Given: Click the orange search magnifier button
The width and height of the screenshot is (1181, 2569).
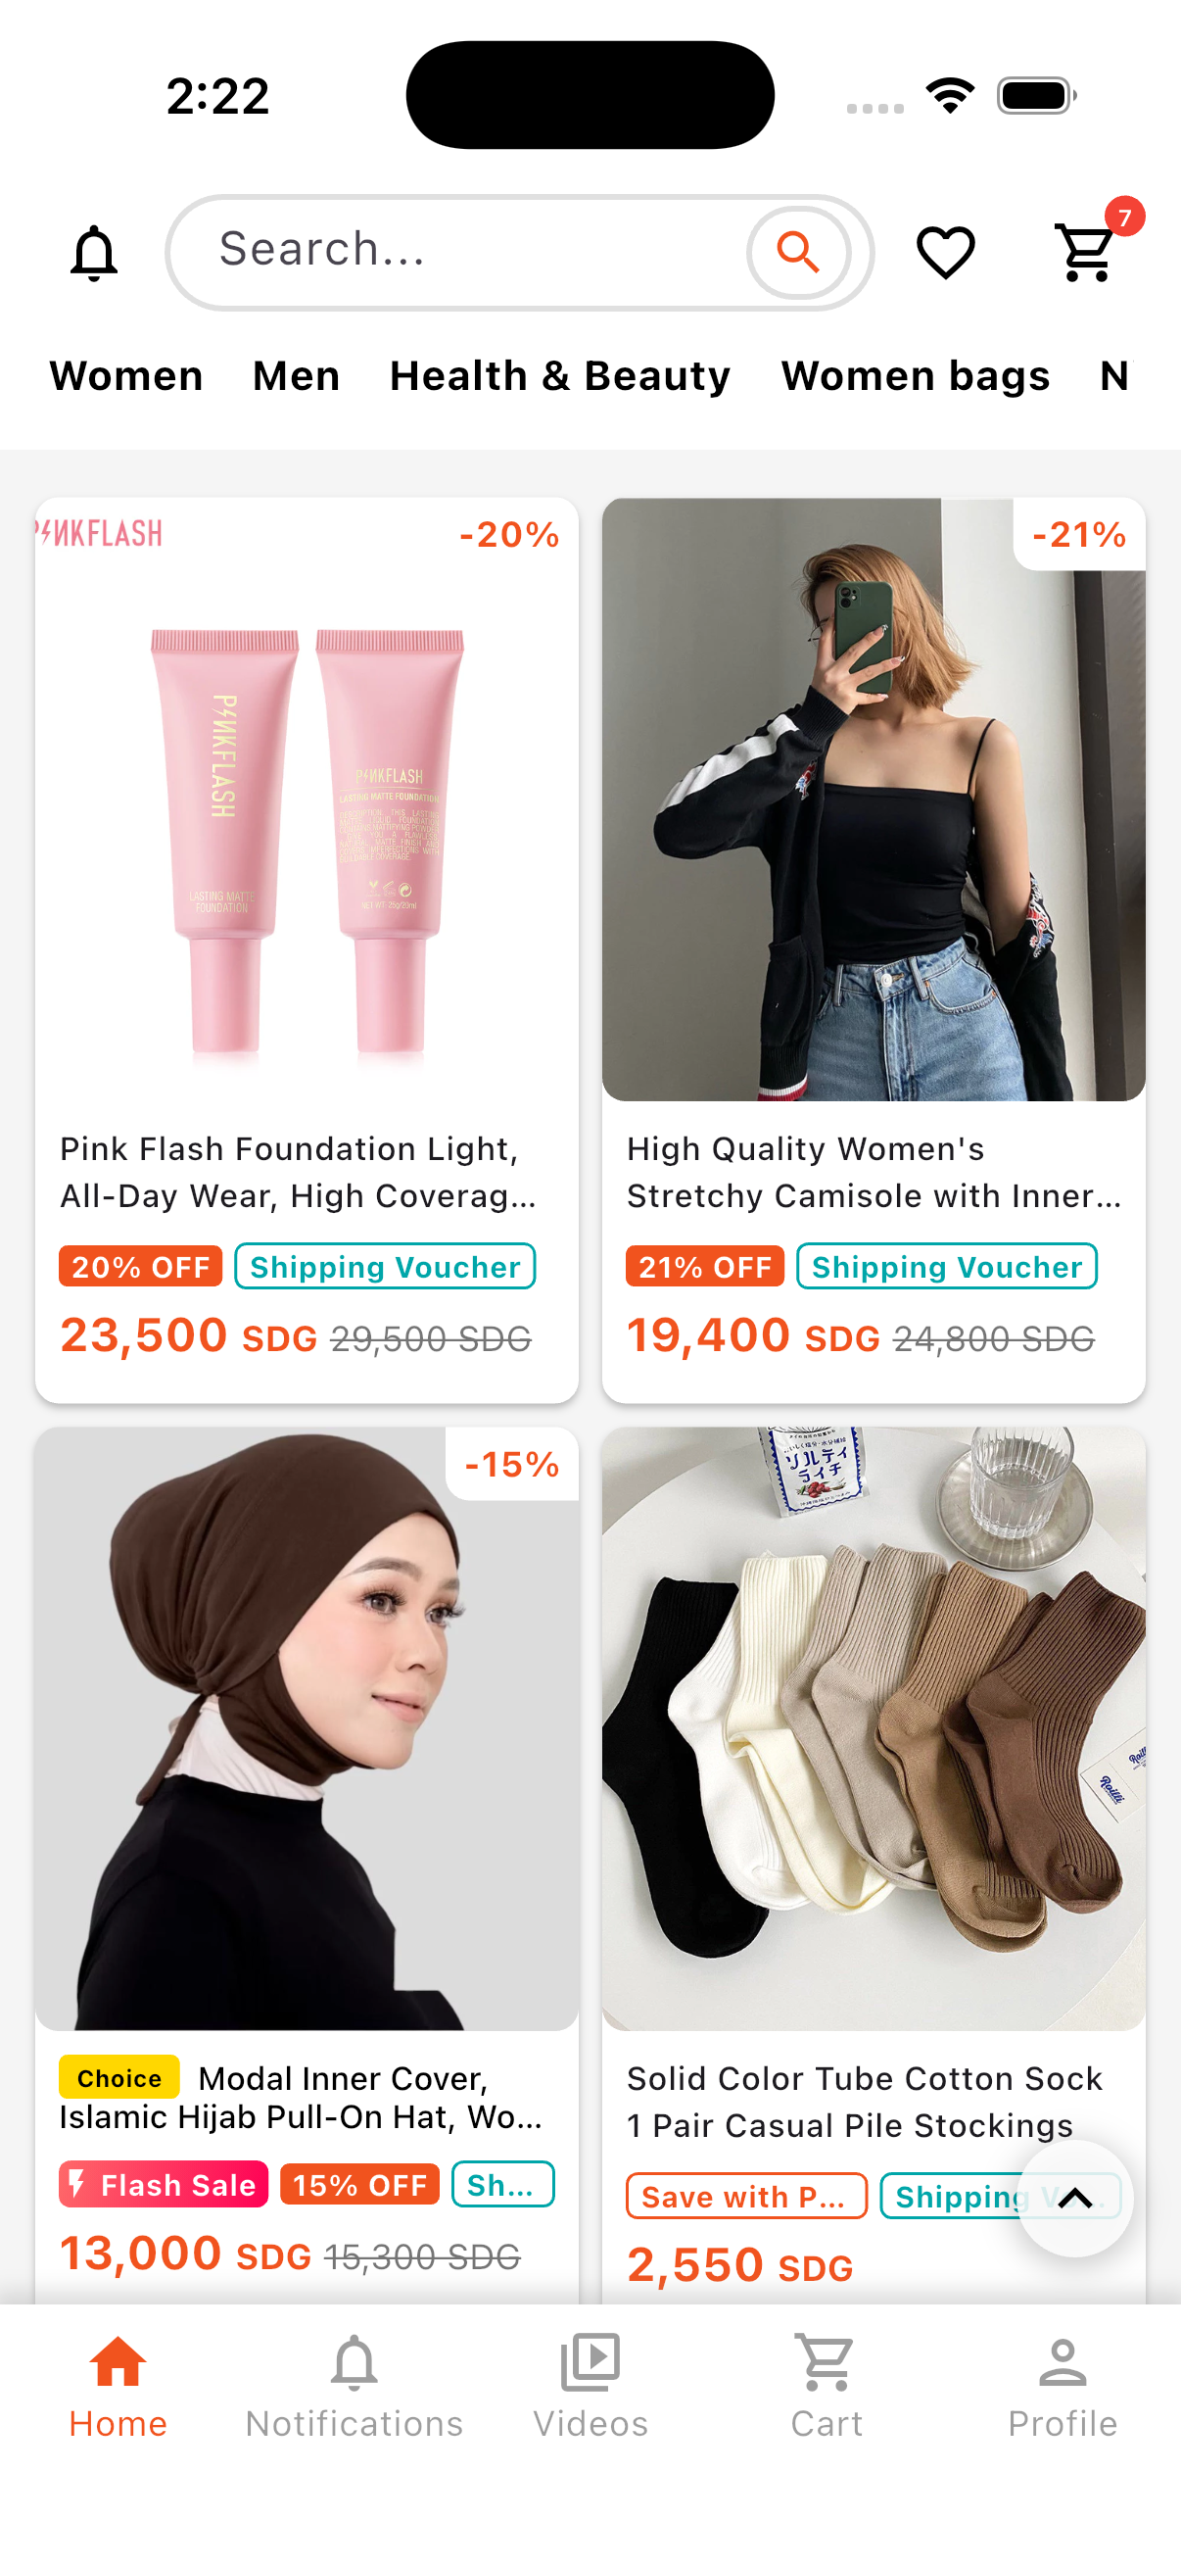Looking at the screenshot, I should coord(798,253).
